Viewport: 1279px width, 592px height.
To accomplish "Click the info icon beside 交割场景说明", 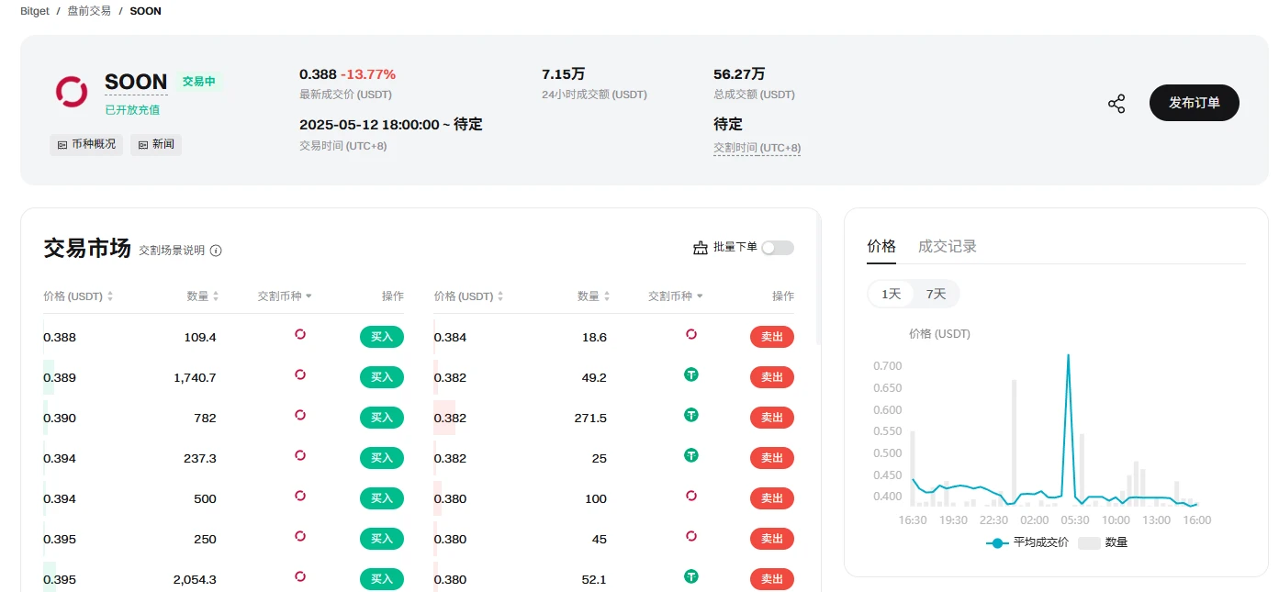I will [x=216, y=249].
